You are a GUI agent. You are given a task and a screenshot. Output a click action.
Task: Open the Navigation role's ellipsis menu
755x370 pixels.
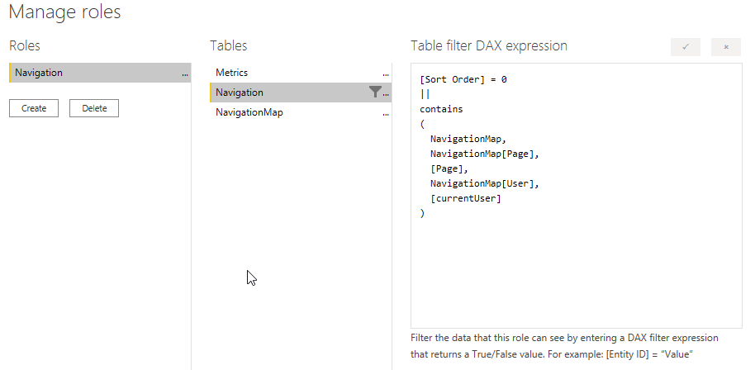click(x=185, y=74)
